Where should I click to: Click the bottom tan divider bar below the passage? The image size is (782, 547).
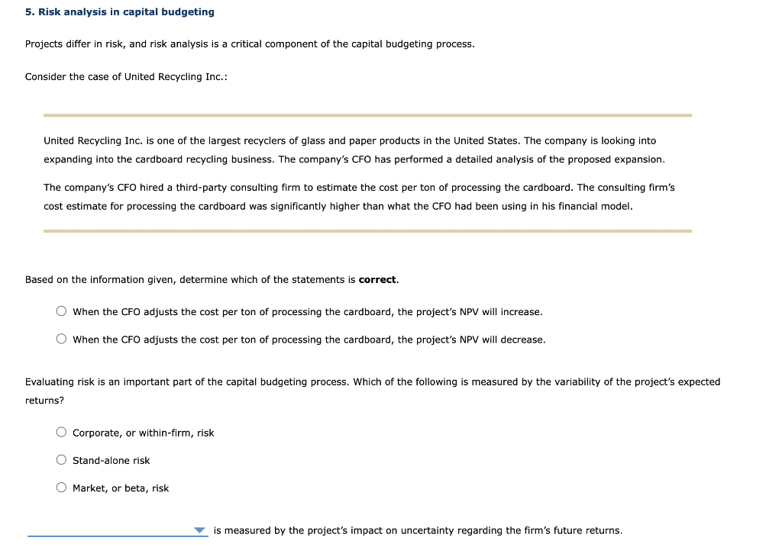[x=367, y=231]
